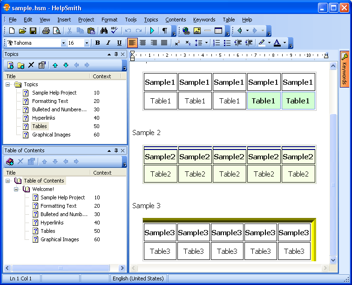Open topic properties icon in Topics panel
The image size is (352, 285).
(42, 65)
